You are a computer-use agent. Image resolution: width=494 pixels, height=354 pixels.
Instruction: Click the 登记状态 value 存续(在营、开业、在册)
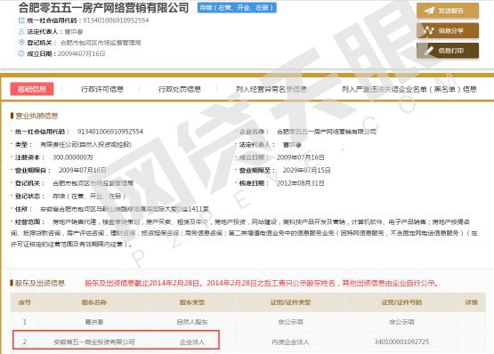(x=89, y=196)
